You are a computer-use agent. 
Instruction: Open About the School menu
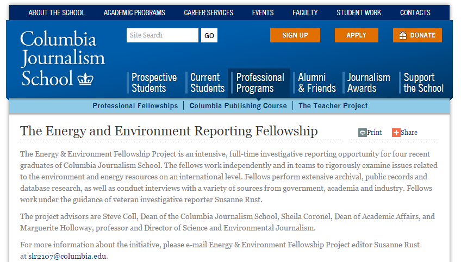pyautogui.click(x=57, y=13)
